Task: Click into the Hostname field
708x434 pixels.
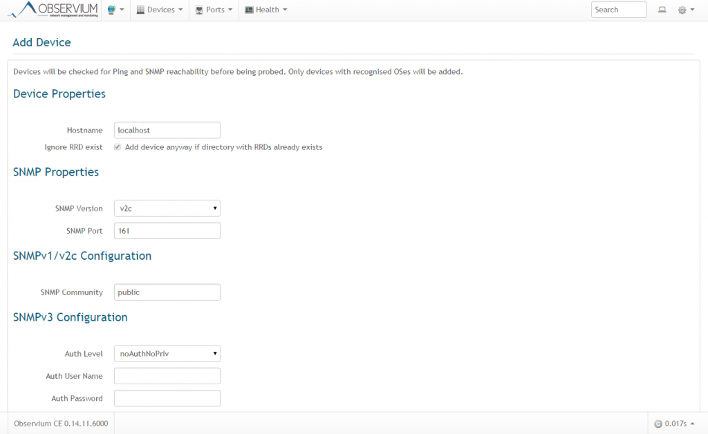Action: (167, 130)
